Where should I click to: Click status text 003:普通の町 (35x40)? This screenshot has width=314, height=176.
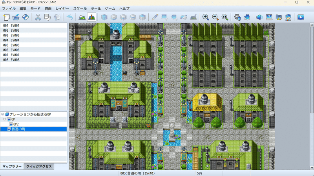(137, 173)
